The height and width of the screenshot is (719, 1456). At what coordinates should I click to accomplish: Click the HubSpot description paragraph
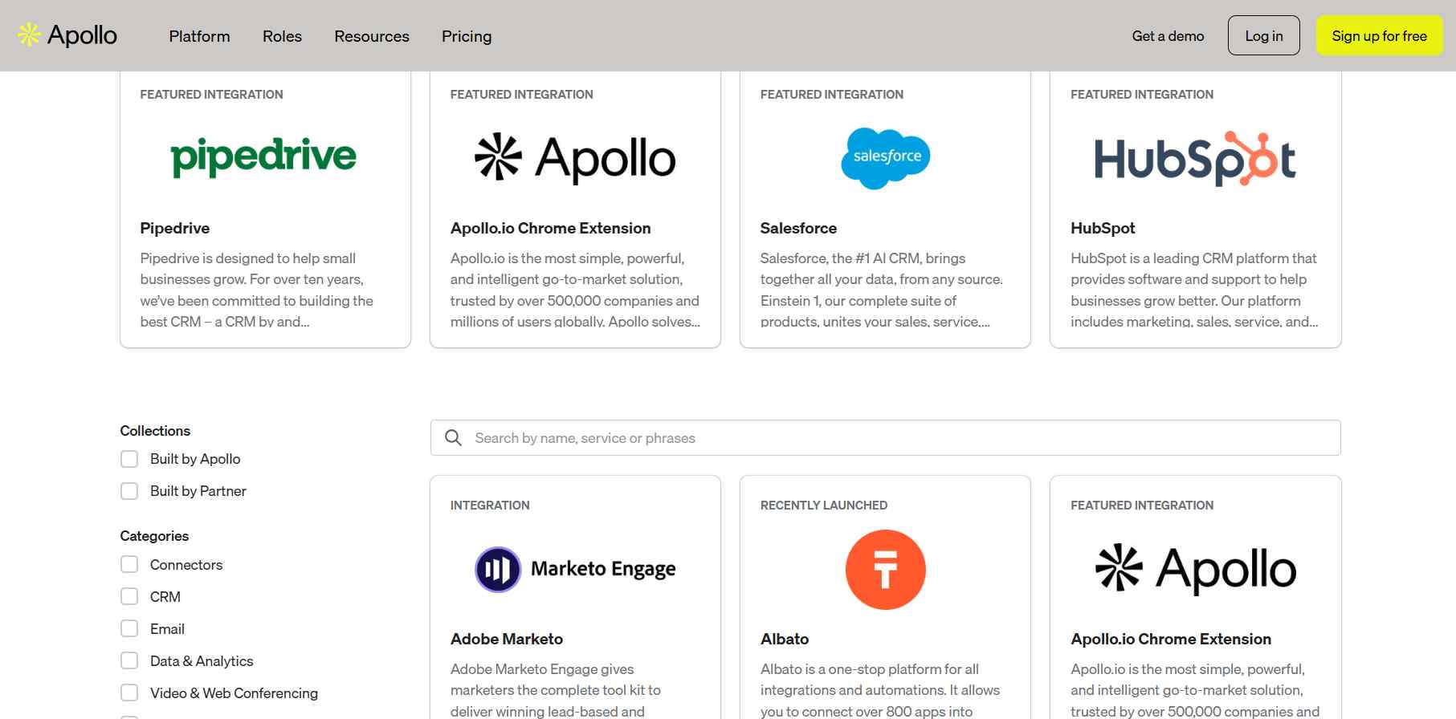1194,290
